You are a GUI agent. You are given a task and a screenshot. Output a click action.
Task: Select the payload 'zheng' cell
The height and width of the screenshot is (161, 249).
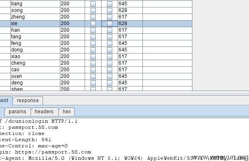[x=35, y=17]
